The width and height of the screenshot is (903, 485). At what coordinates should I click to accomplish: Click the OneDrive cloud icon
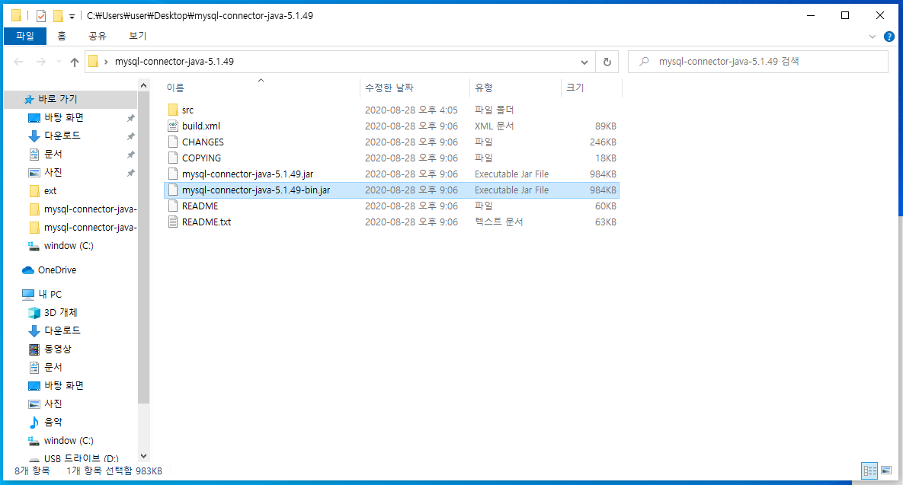pyautogui.click(x=28, y=270)
